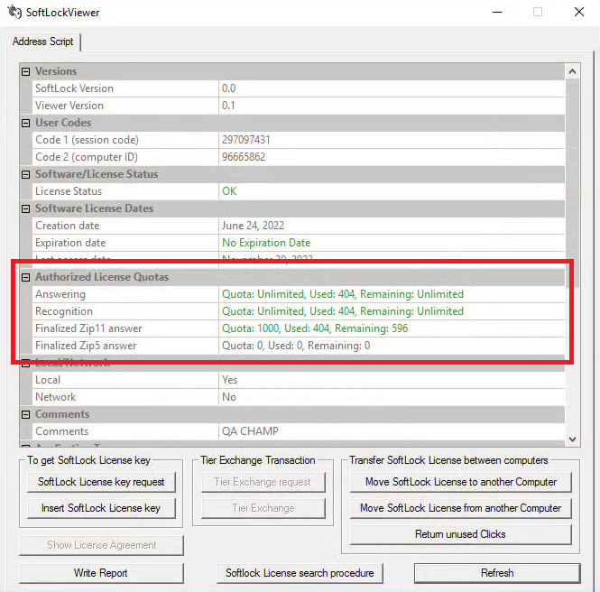Viewport: 600px width, 592px height.
Task: Switch to the Address Script tab
Action: click(42, 42)
